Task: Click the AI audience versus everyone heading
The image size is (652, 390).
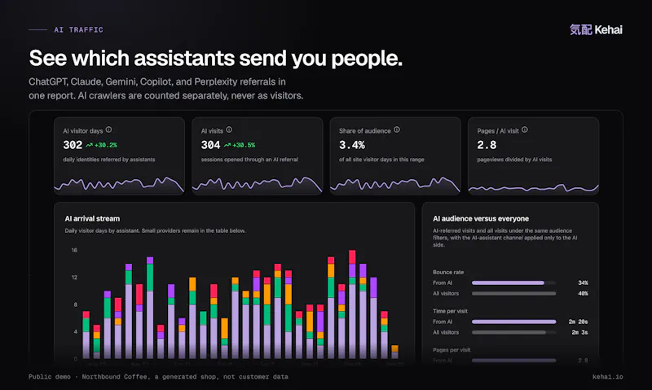Action: (x=481, y=219)
